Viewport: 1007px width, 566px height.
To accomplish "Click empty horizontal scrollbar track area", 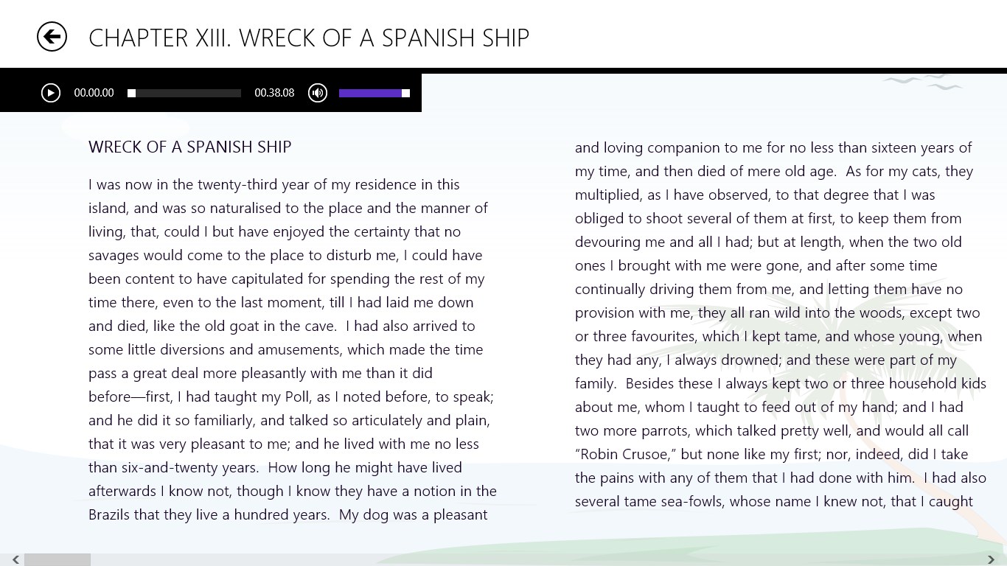I will pyautogui.click(x=516, y=560).
